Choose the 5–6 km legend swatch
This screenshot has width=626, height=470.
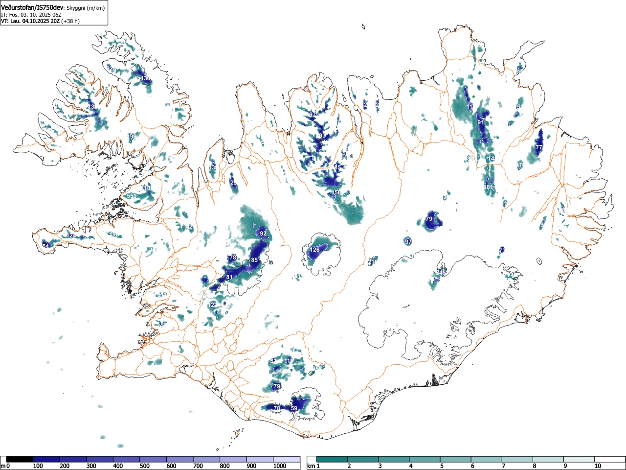click(455, 459)
